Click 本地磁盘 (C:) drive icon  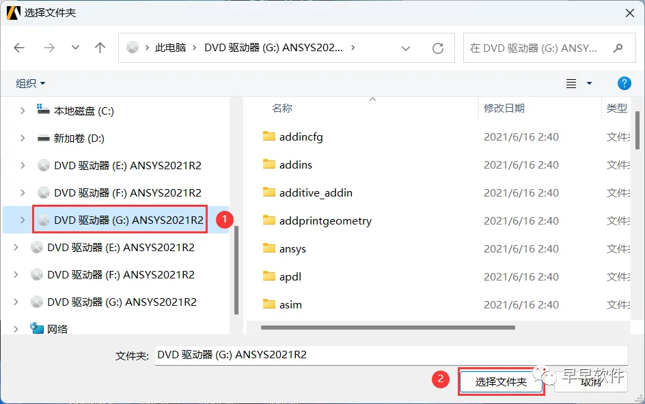(x=43, y=109)
